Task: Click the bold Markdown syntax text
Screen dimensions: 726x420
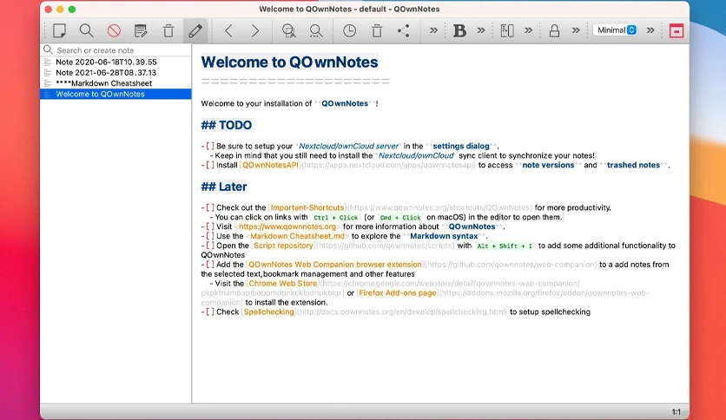Action: click(x=444, y=236)
